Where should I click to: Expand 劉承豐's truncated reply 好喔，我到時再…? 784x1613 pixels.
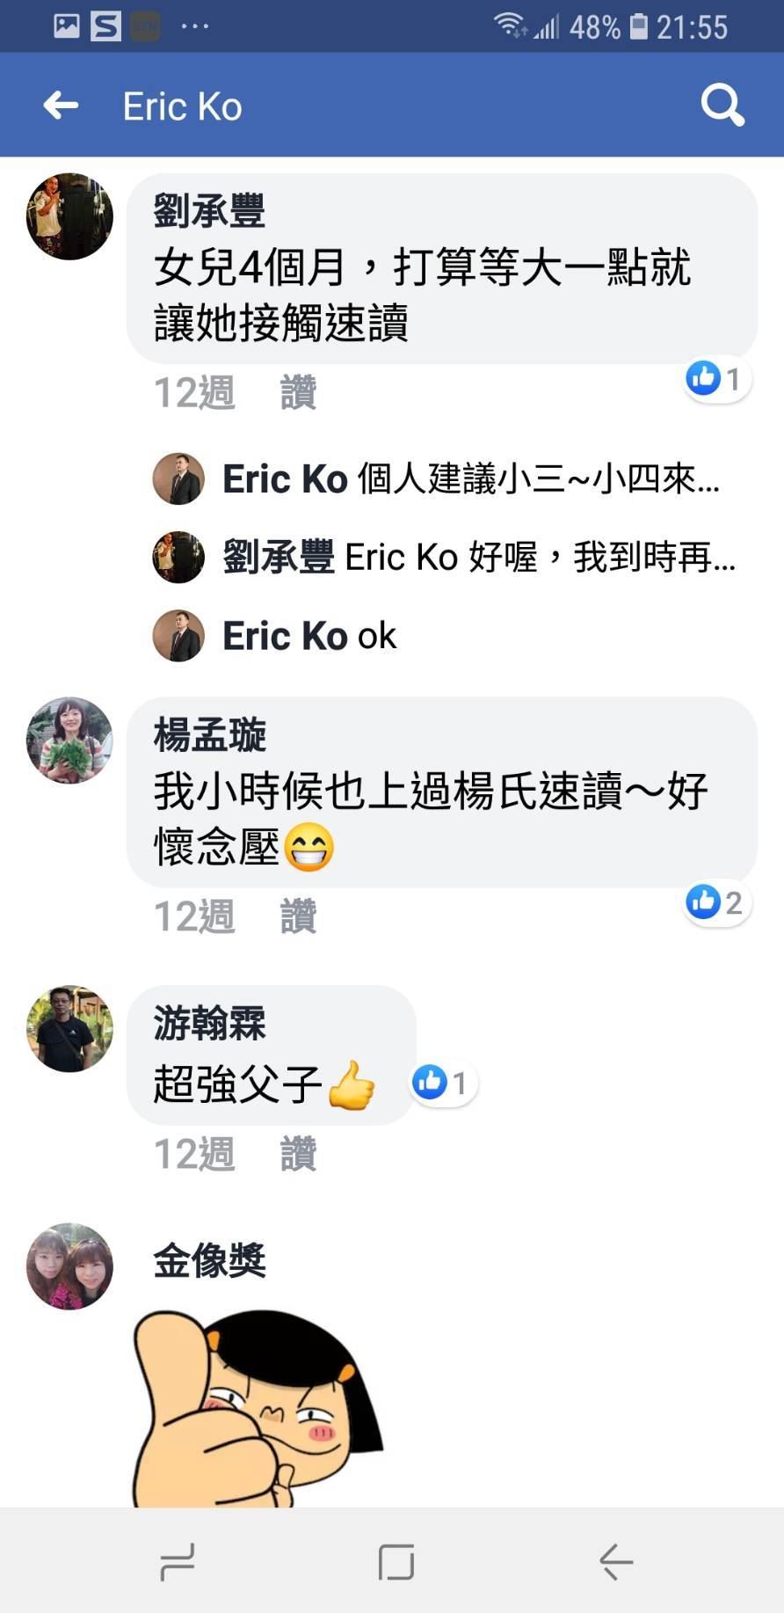coord(479,558)
